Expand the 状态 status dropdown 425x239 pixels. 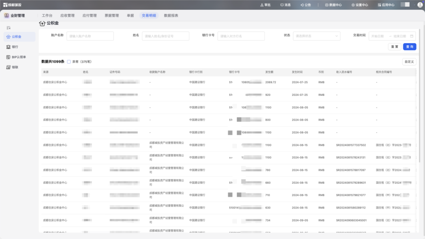click(316, 36)
